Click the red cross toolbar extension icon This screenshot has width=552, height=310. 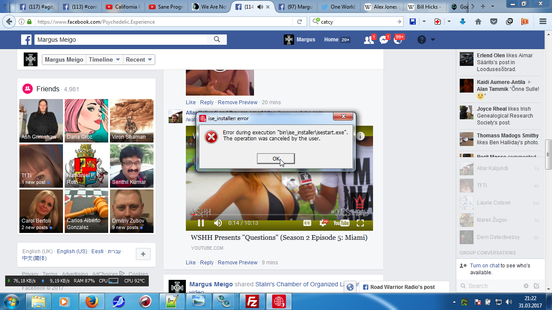438,22
